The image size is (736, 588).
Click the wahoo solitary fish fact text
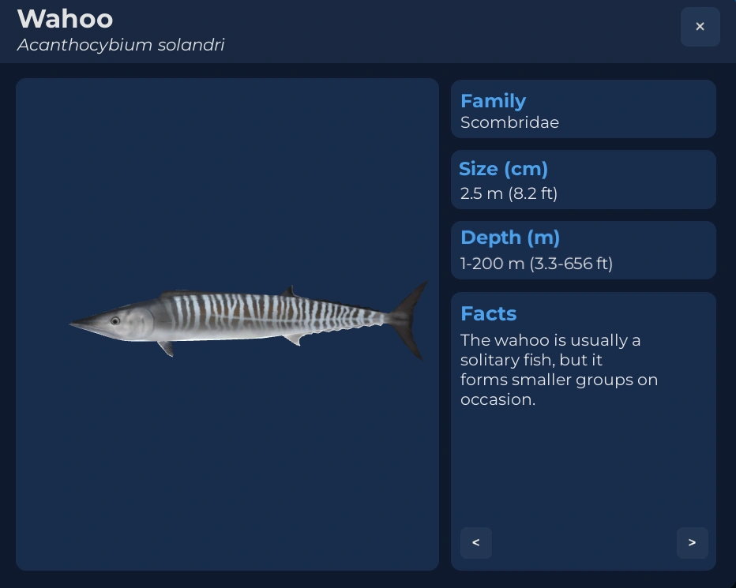(559, 370)
